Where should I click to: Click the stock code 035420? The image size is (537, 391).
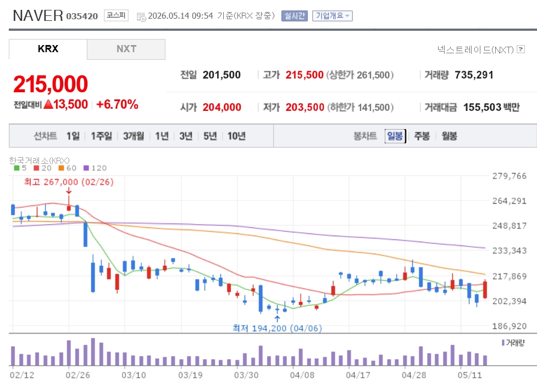click(82, 16)
